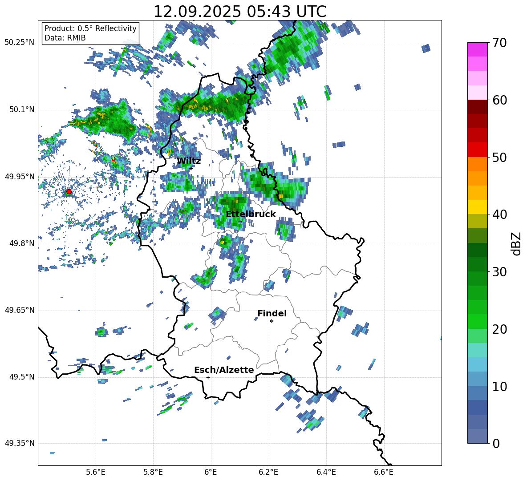Click the 49.8°N latitude label

click(x=22, y=243)
